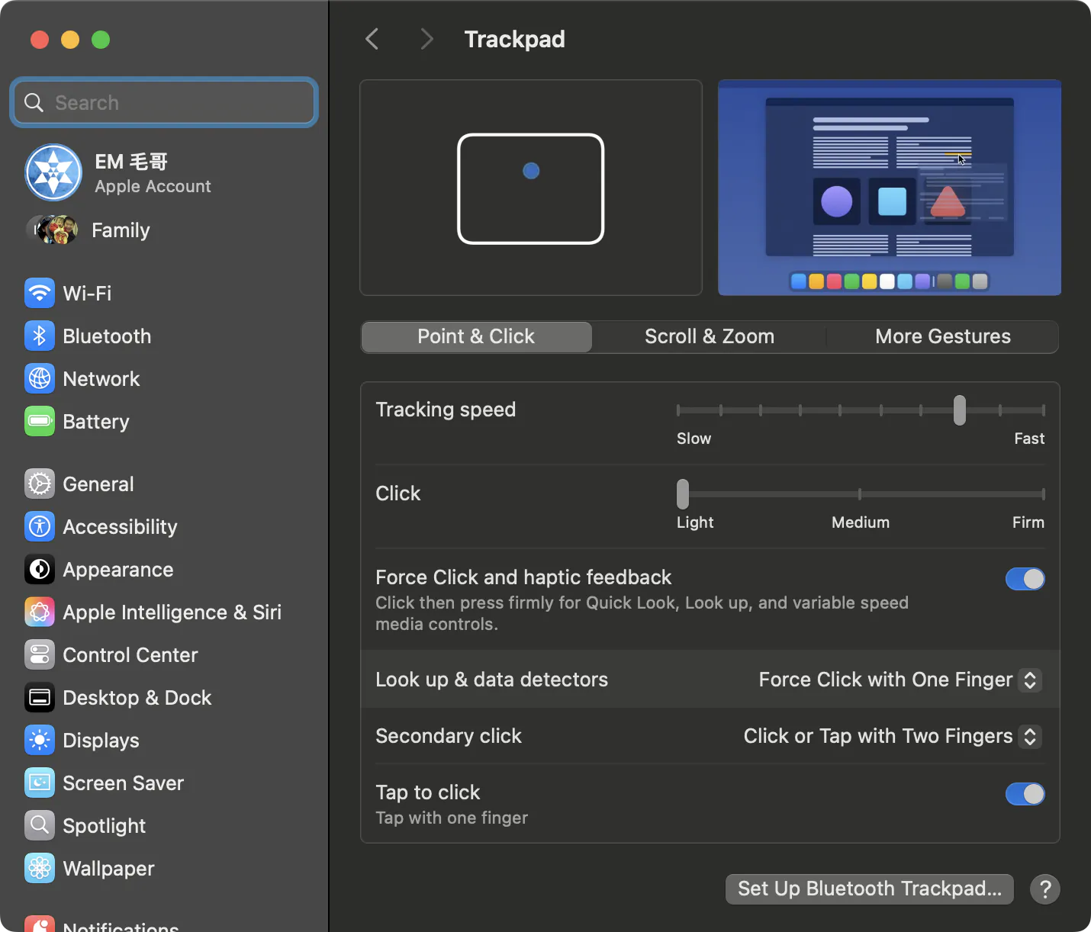Click the Wallpaper icon in sidebar

(x=40, y=868)
